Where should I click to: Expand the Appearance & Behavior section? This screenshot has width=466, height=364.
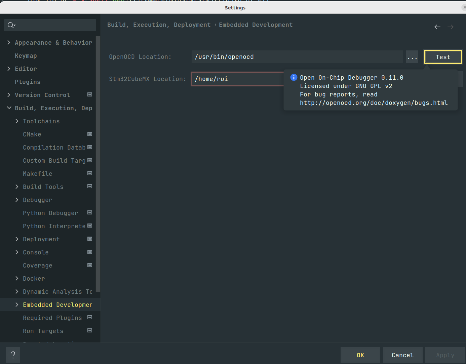click(x=9, y=42)
